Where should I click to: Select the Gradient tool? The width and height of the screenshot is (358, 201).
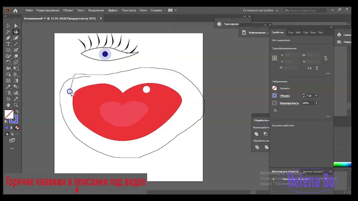click(x=16, y=81)
